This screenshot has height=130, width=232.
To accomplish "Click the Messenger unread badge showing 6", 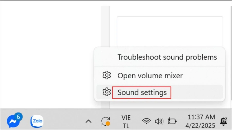I will (19, 117).
